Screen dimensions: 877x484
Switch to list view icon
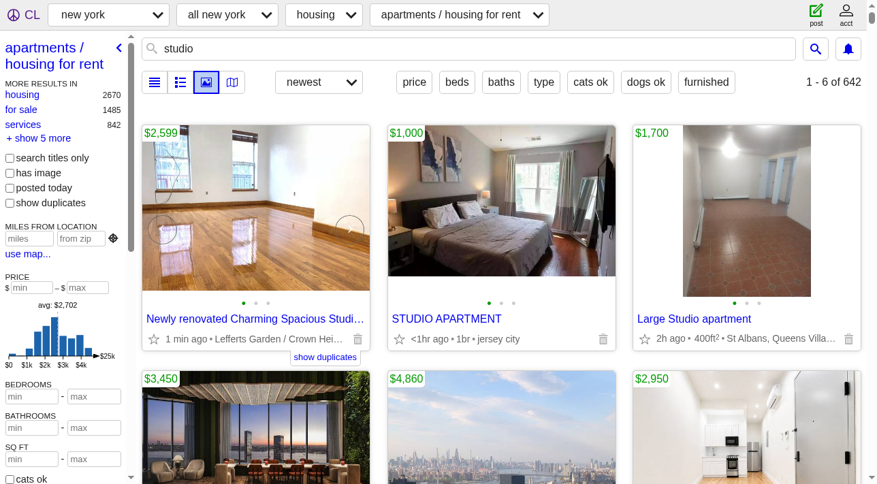[155, 82]
